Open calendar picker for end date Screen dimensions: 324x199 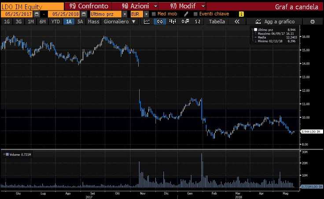click(x=84, y=14)
